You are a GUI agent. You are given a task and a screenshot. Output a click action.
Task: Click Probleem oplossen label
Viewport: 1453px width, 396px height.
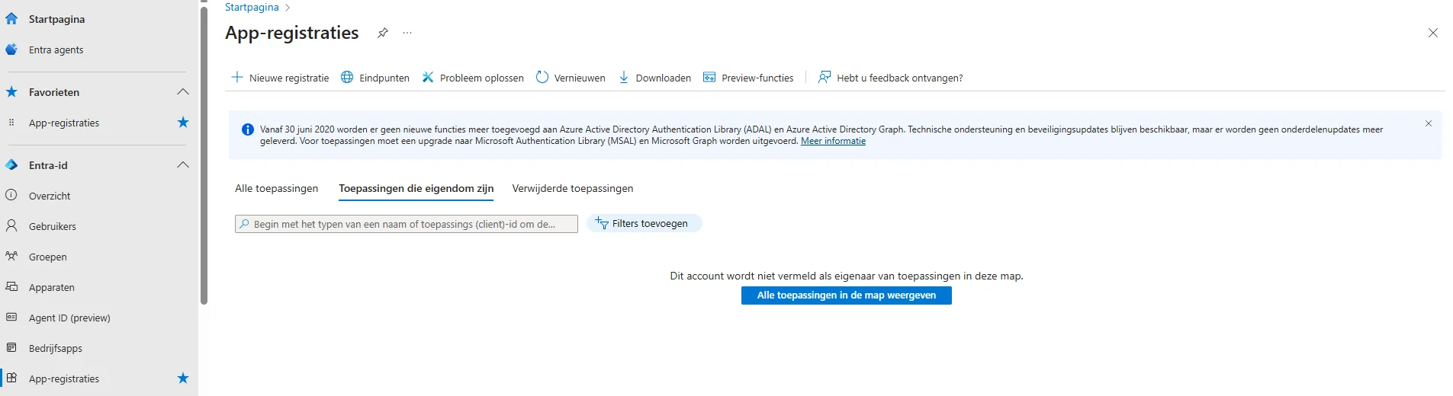(482, 78)
